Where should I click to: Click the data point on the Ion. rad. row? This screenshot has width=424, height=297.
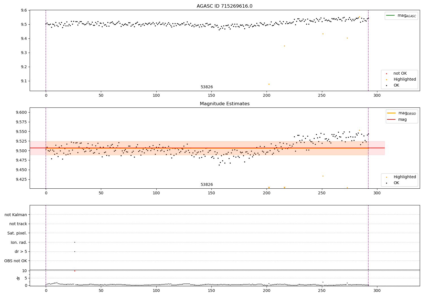[x=75, y=242]
